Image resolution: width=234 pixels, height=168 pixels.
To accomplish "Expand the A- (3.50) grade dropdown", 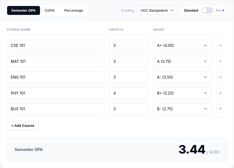I will [182, 77].
